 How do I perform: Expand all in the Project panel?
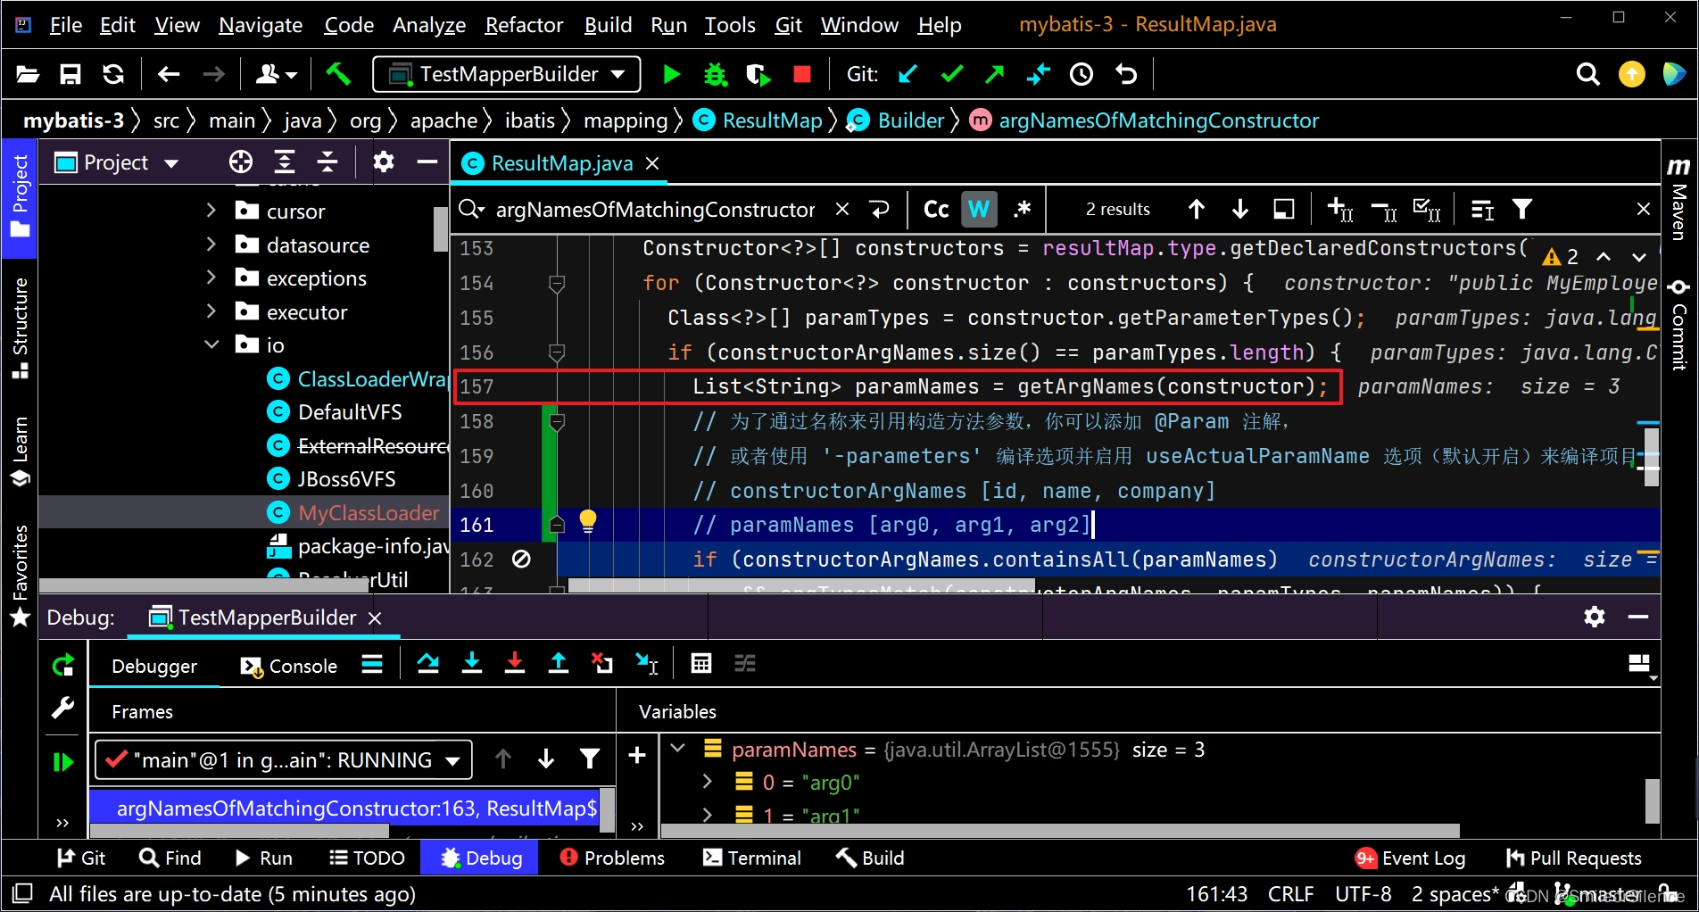[x=285, y=162]
